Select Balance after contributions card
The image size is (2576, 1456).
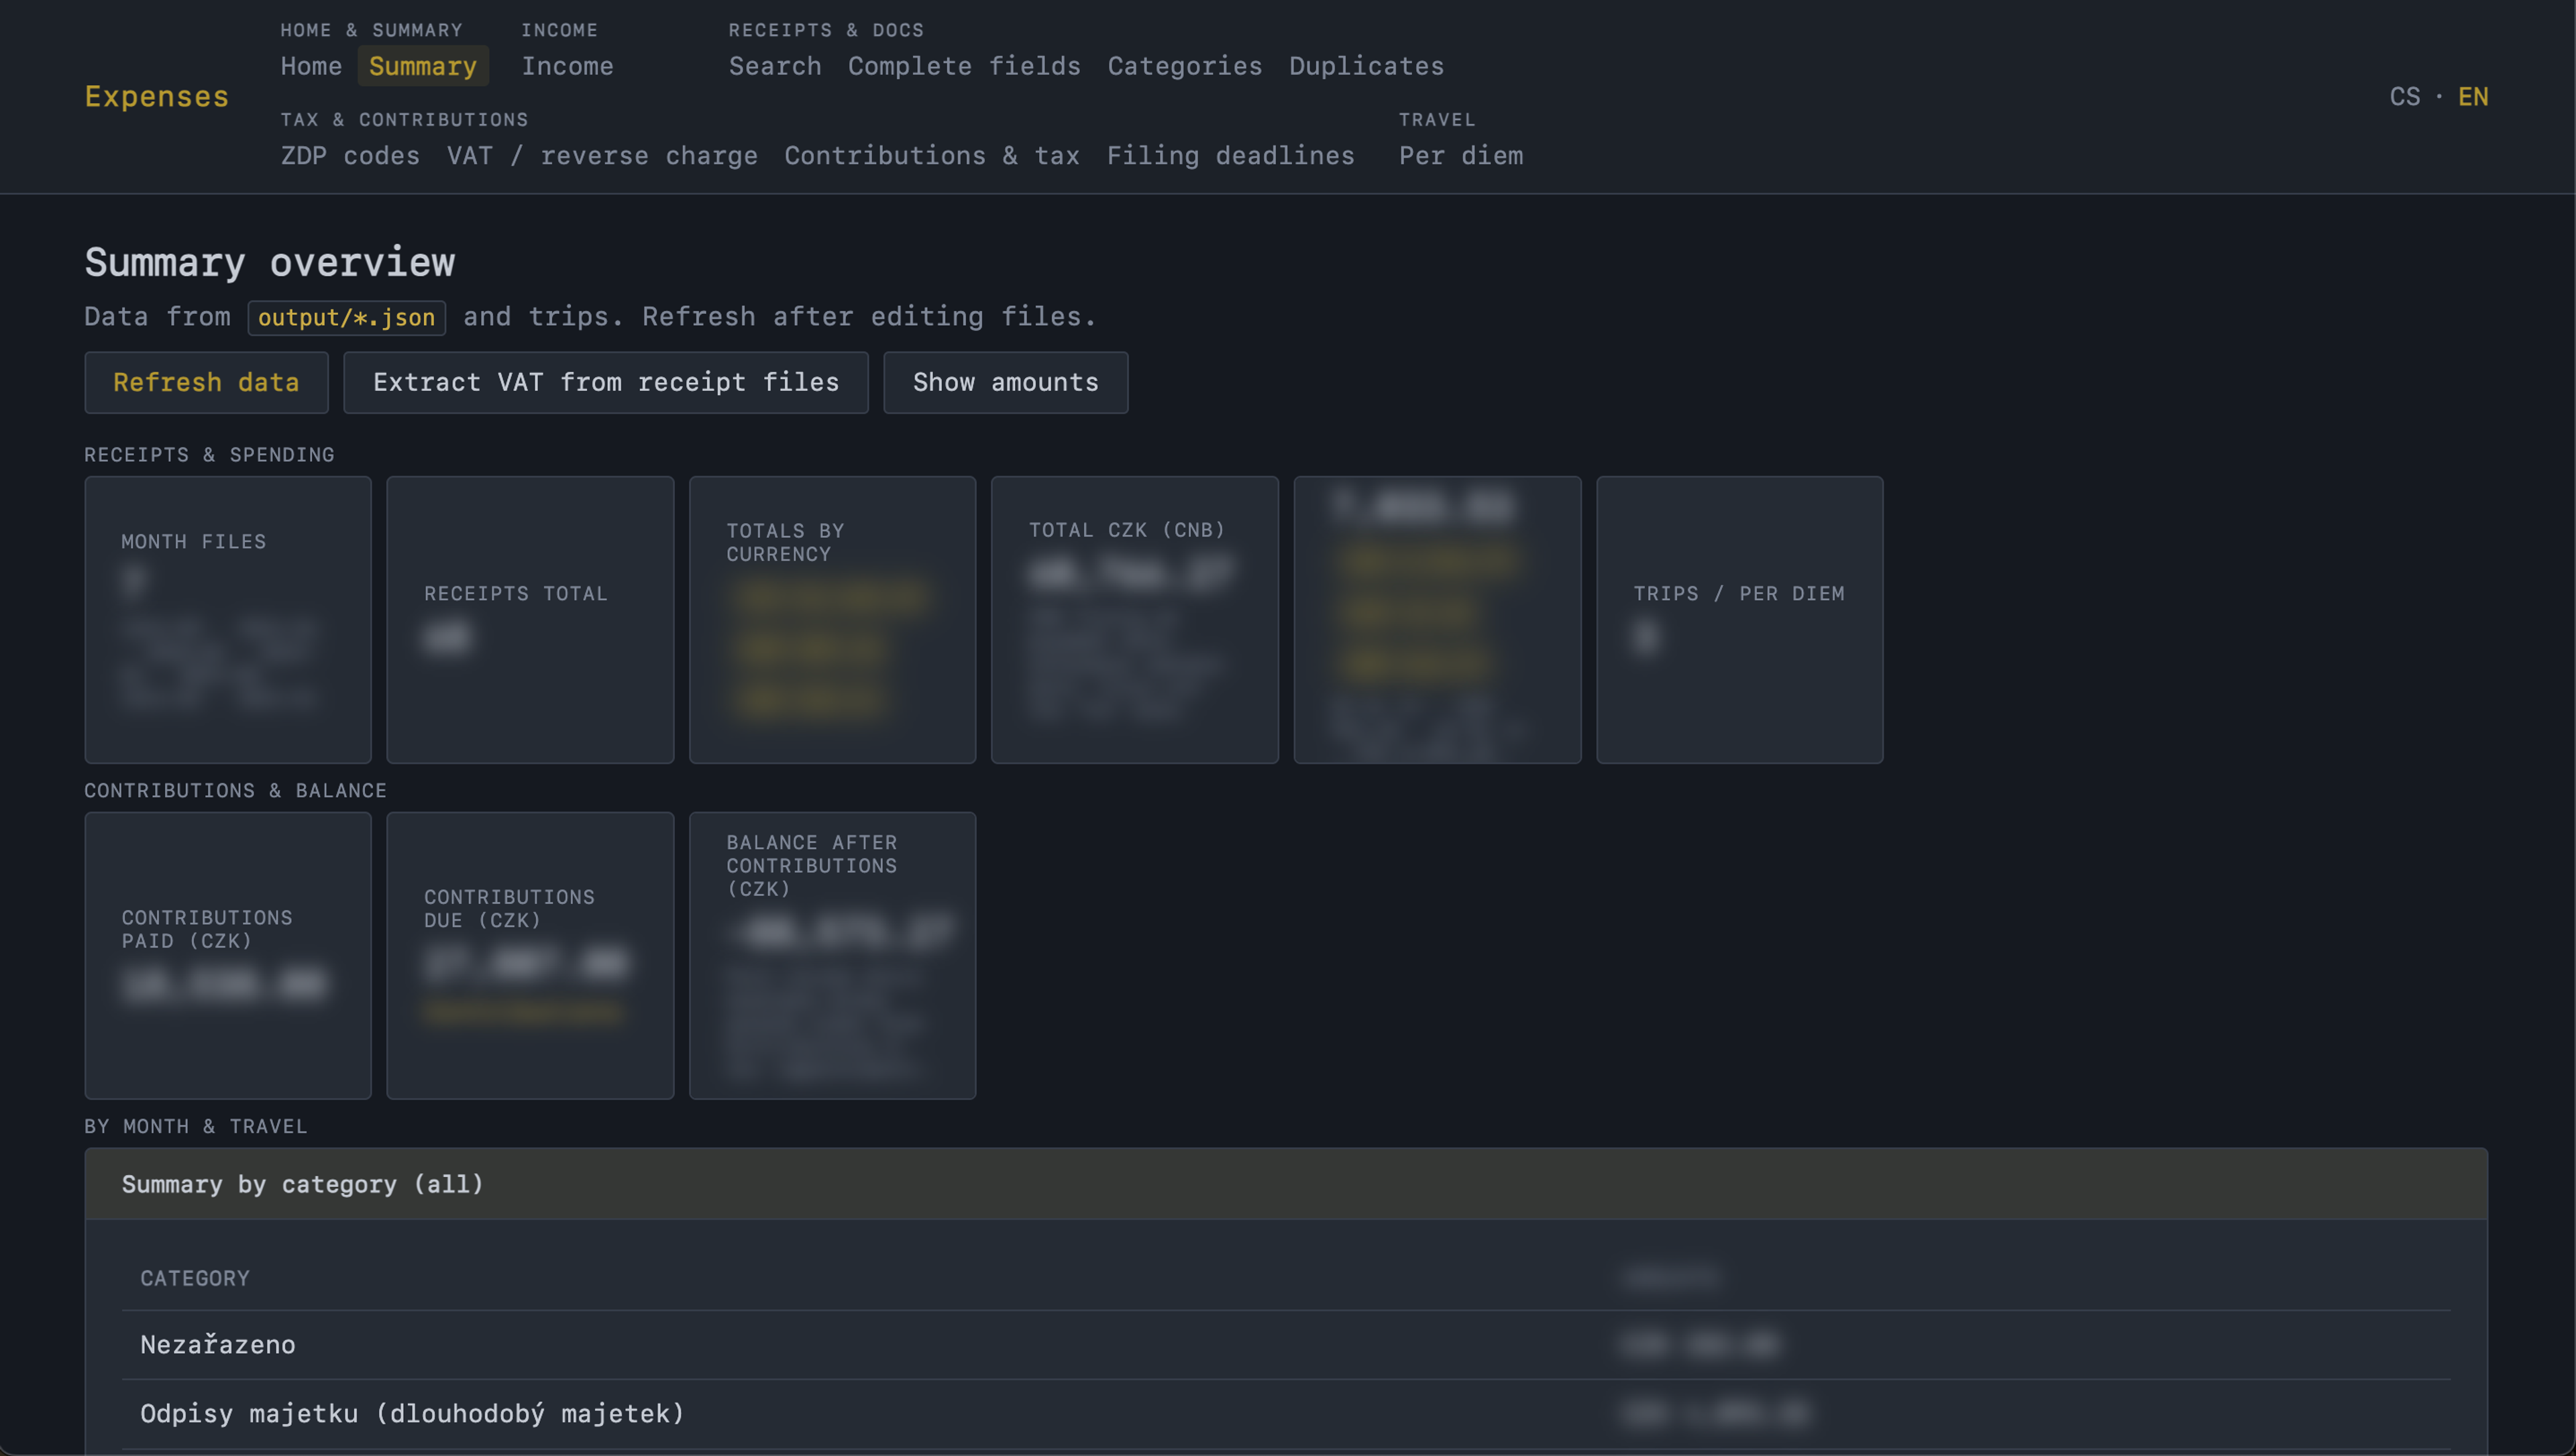pos(833,956)
